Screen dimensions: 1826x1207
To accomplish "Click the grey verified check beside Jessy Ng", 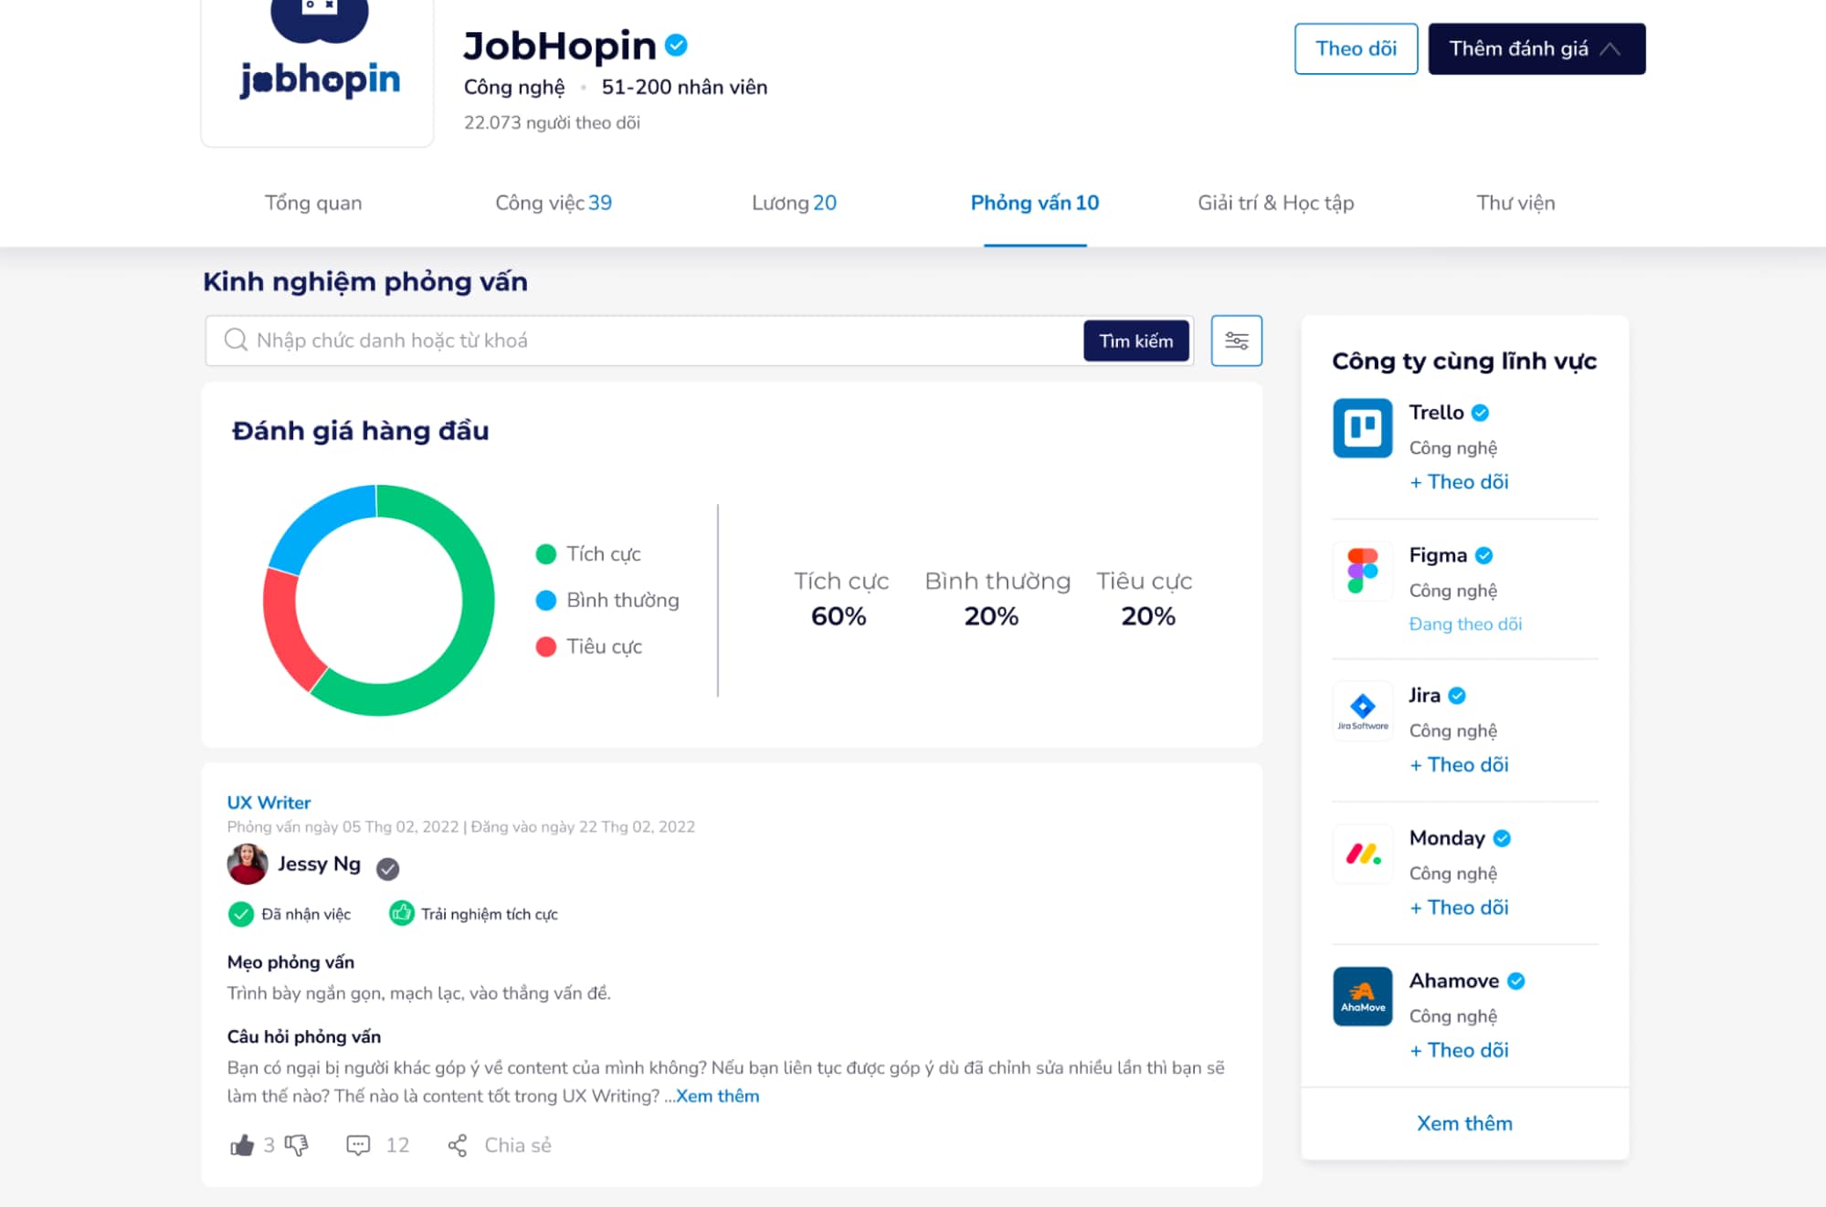I will tap(388, 868).
